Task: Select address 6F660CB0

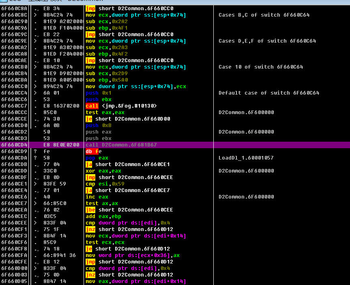Action: pos(14,67)
